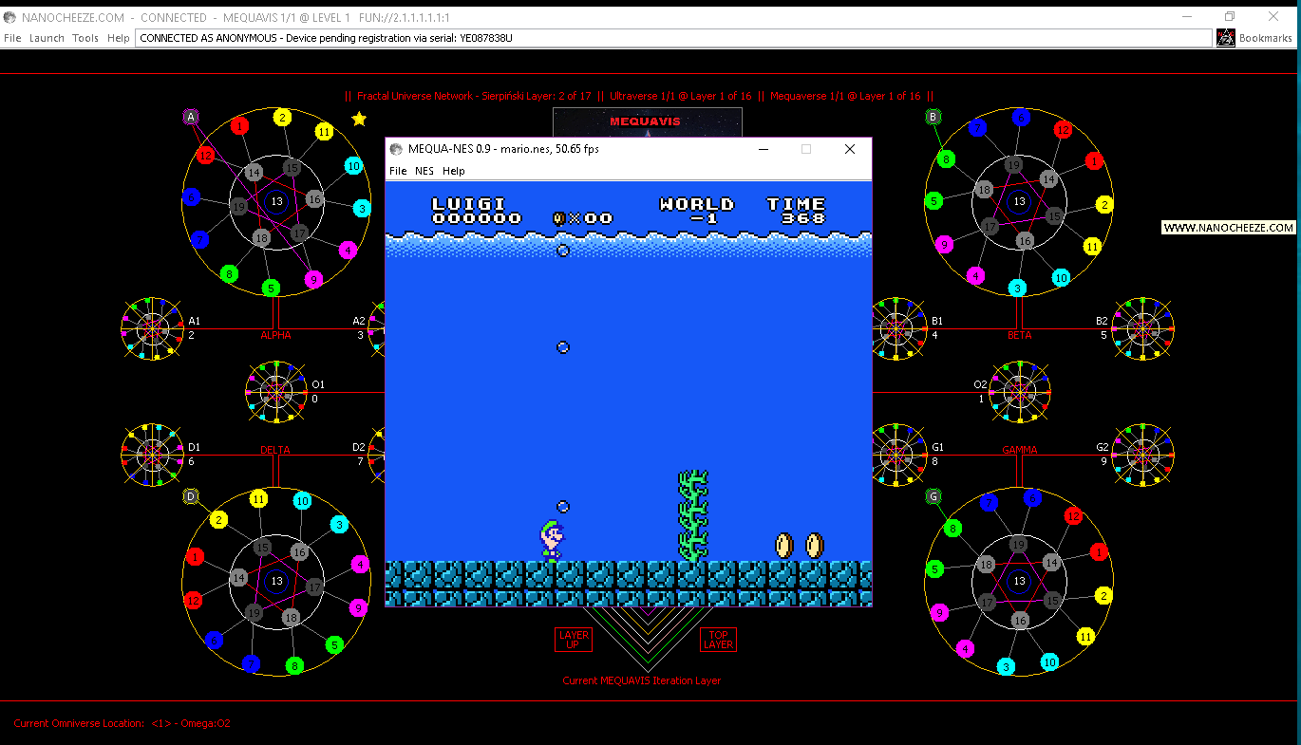
Task: Open the Bookmarks icon in toolbar
Action: pos(1226,38)
